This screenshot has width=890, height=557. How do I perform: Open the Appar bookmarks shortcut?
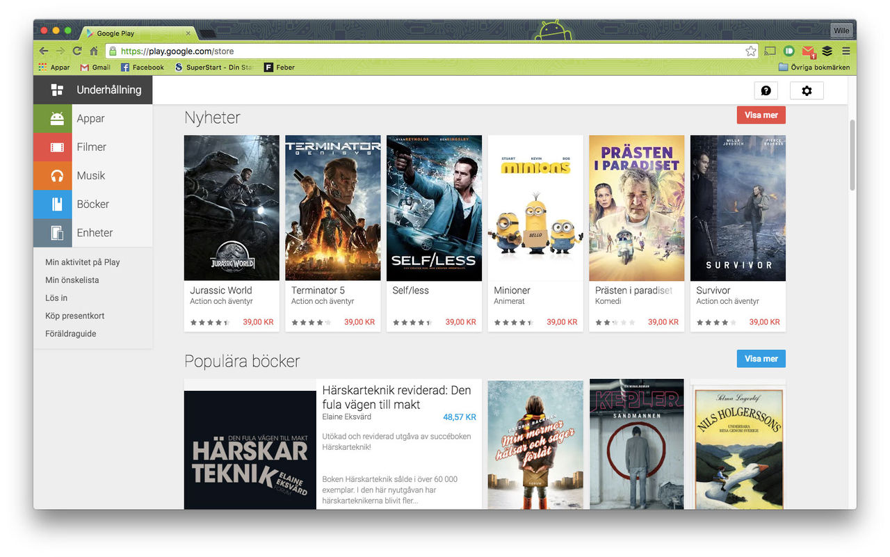[x=54, y=67]
